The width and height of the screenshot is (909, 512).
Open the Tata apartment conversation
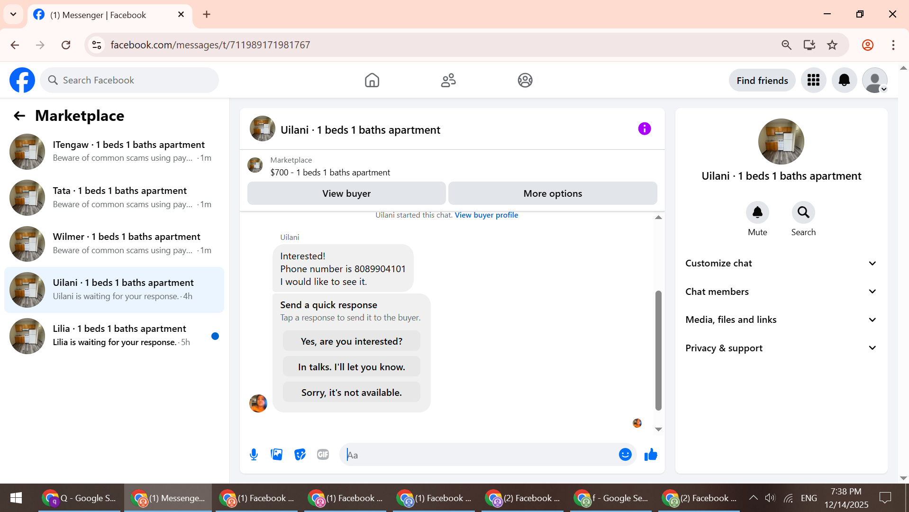click(114, 198)
